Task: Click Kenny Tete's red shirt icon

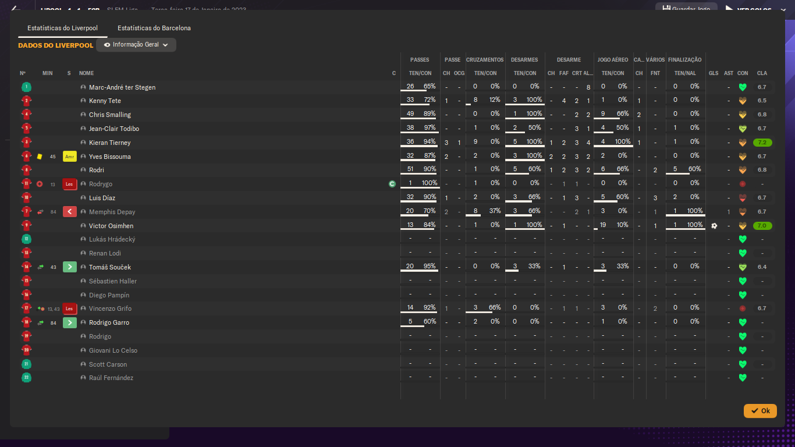Action: click(x=26, y=101)
